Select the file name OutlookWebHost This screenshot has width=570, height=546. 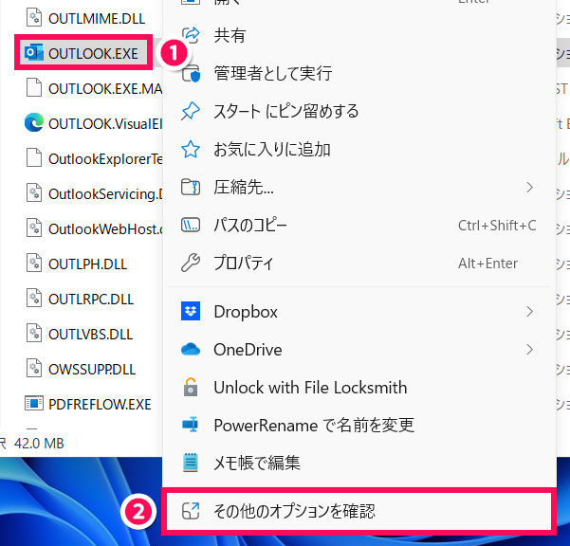coord(105,228)
